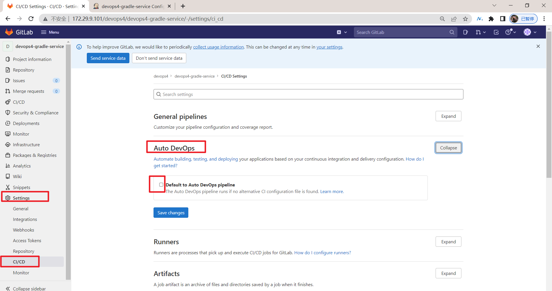
Task: Open Monitor under Settings
Action: (21, 273)
